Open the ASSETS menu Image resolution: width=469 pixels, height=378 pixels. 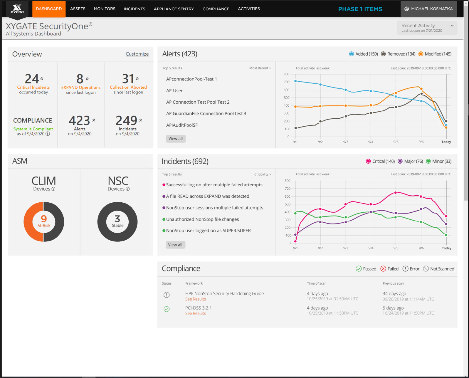[x=78, y=9]
